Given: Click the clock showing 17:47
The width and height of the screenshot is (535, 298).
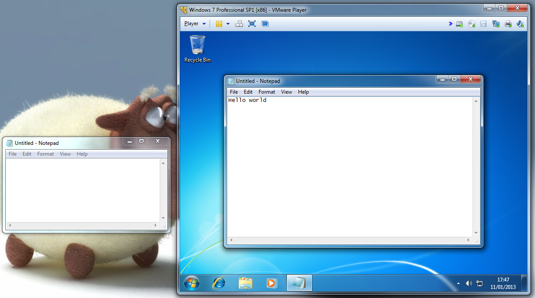Looking at the screenshot, I should (503, 283).
